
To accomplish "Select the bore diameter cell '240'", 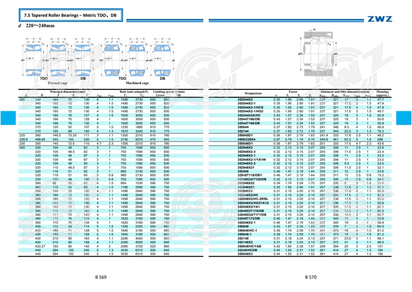I will point(22,148).
